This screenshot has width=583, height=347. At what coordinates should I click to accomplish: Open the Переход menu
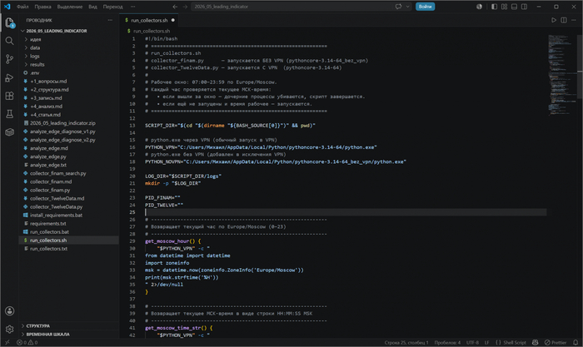[x=112, y=7]
